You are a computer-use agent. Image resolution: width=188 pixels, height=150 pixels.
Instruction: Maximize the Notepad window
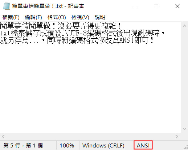coord(156,6)
